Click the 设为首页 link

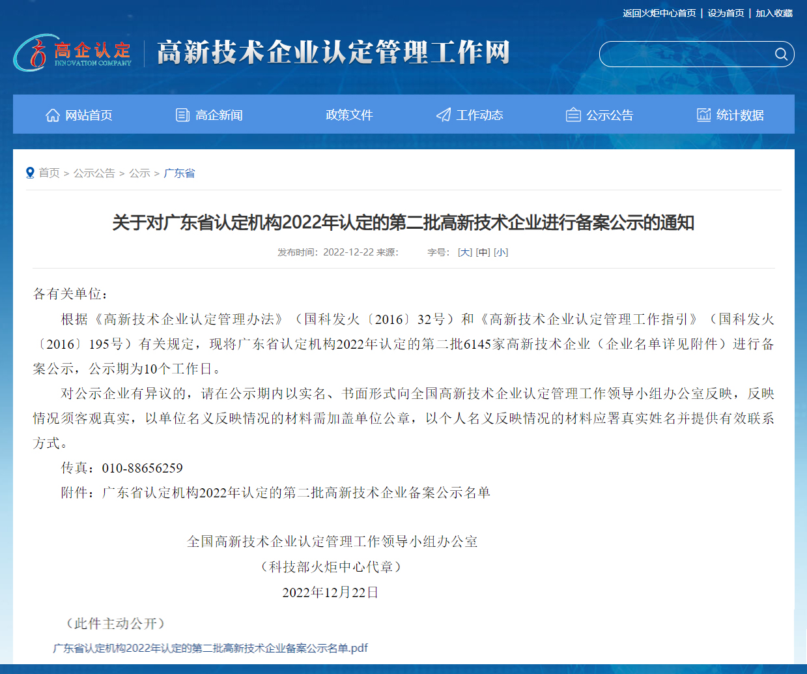726,13
